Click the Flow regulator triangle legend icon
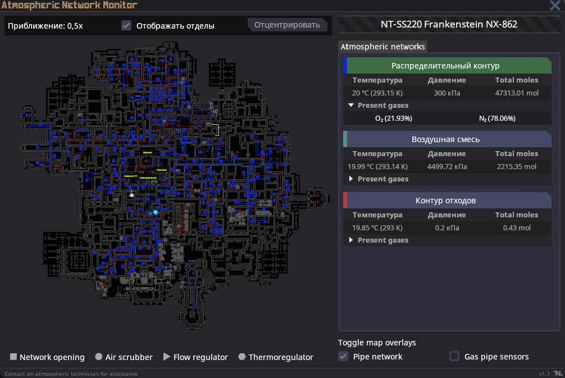This screenshot has height=378, width=565. tap(167, 357)
